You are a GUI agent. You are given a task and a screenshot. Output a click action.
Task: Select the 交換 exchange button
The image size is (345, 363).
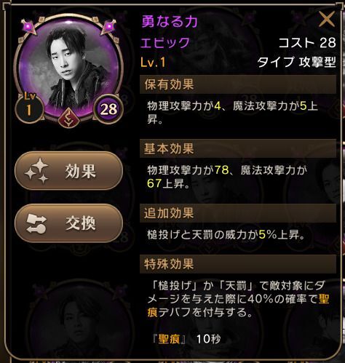pos(68,223)
